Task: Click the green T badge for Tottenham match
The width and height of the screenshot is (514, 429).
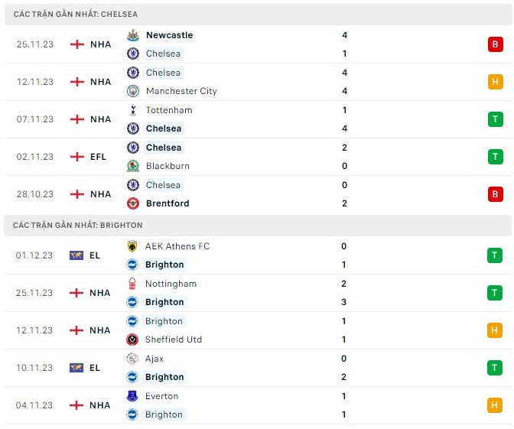Action: 495,119
